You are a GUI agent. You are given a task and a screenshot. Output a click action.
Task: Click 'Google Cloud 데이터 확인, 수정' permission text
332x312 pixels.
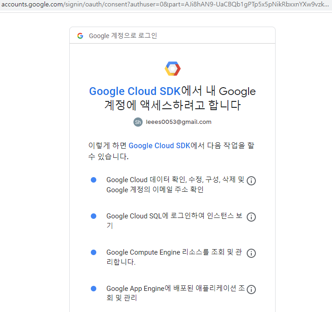(x=175, y=185)
